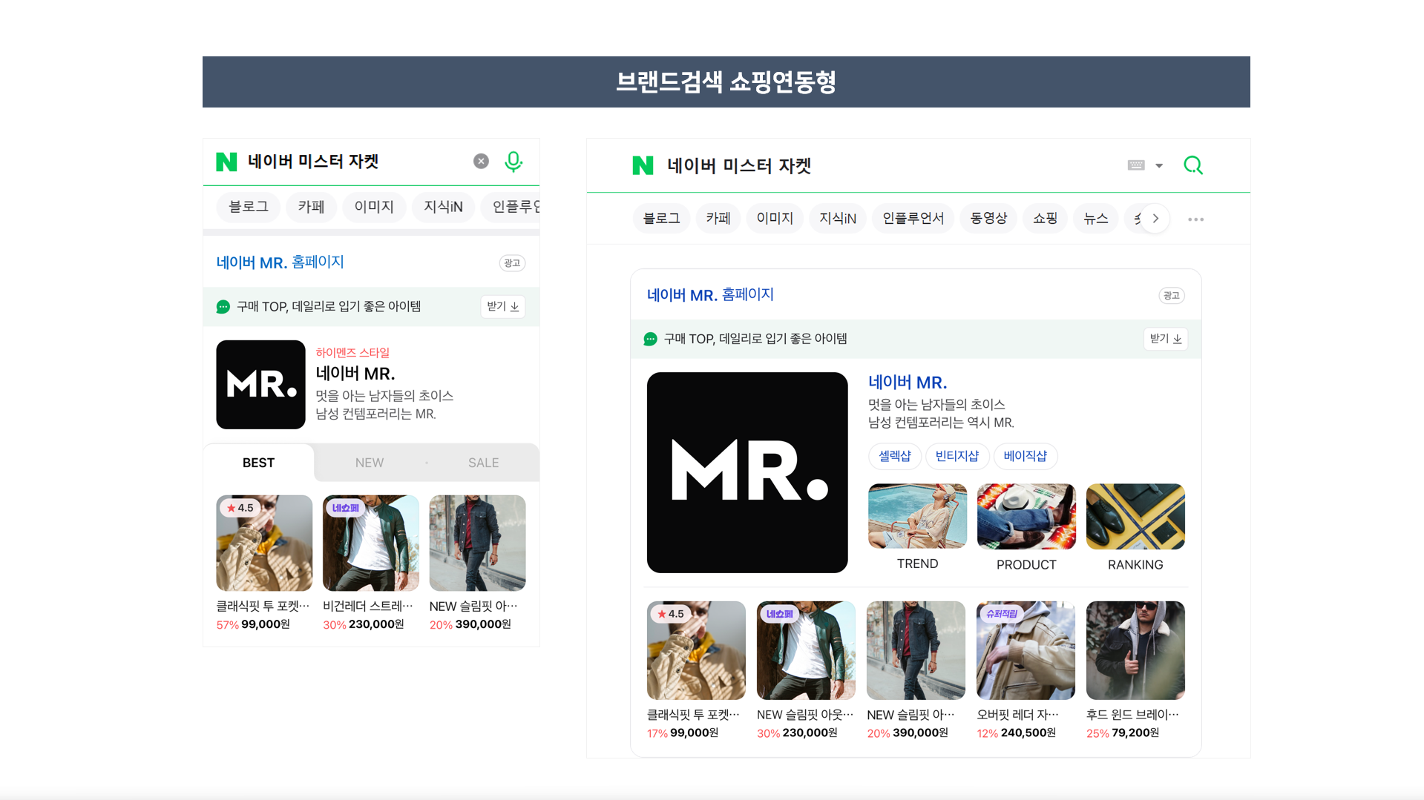
Task: Click the Naver N logo in mobile search bar
Action: tap(226, 162)
